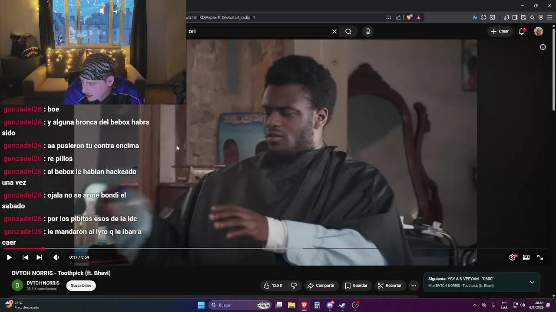556x312 pixels.
Task: Open the ESP LAA language switcher
Action: 504,305
